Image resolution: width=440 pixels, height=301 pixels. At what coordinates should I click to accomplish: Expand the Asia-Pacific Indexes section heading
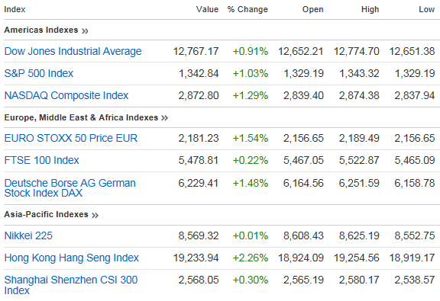pyautogui.click(x=47, y=214)
